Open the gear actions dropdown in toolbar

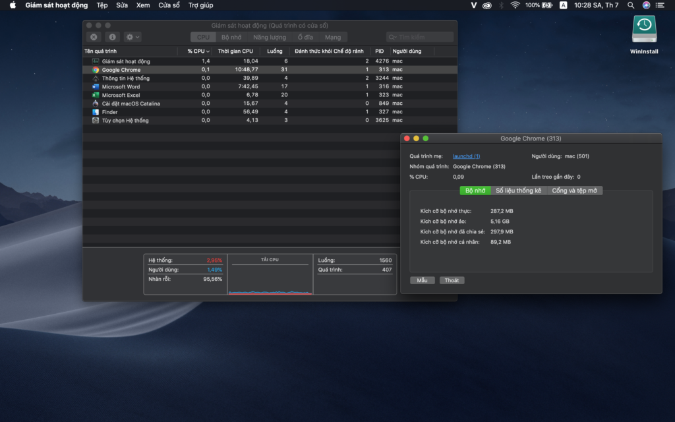[132, 37]
